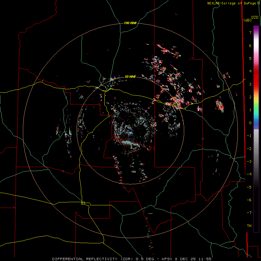Click the 100 NMI range ring label

[x=130, y=23]
